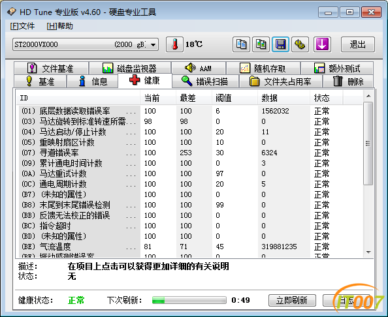The height and width of the screenshot is (317, 388).
Task: Click the refresh countdown progress bar
Action: click(189, 300)
